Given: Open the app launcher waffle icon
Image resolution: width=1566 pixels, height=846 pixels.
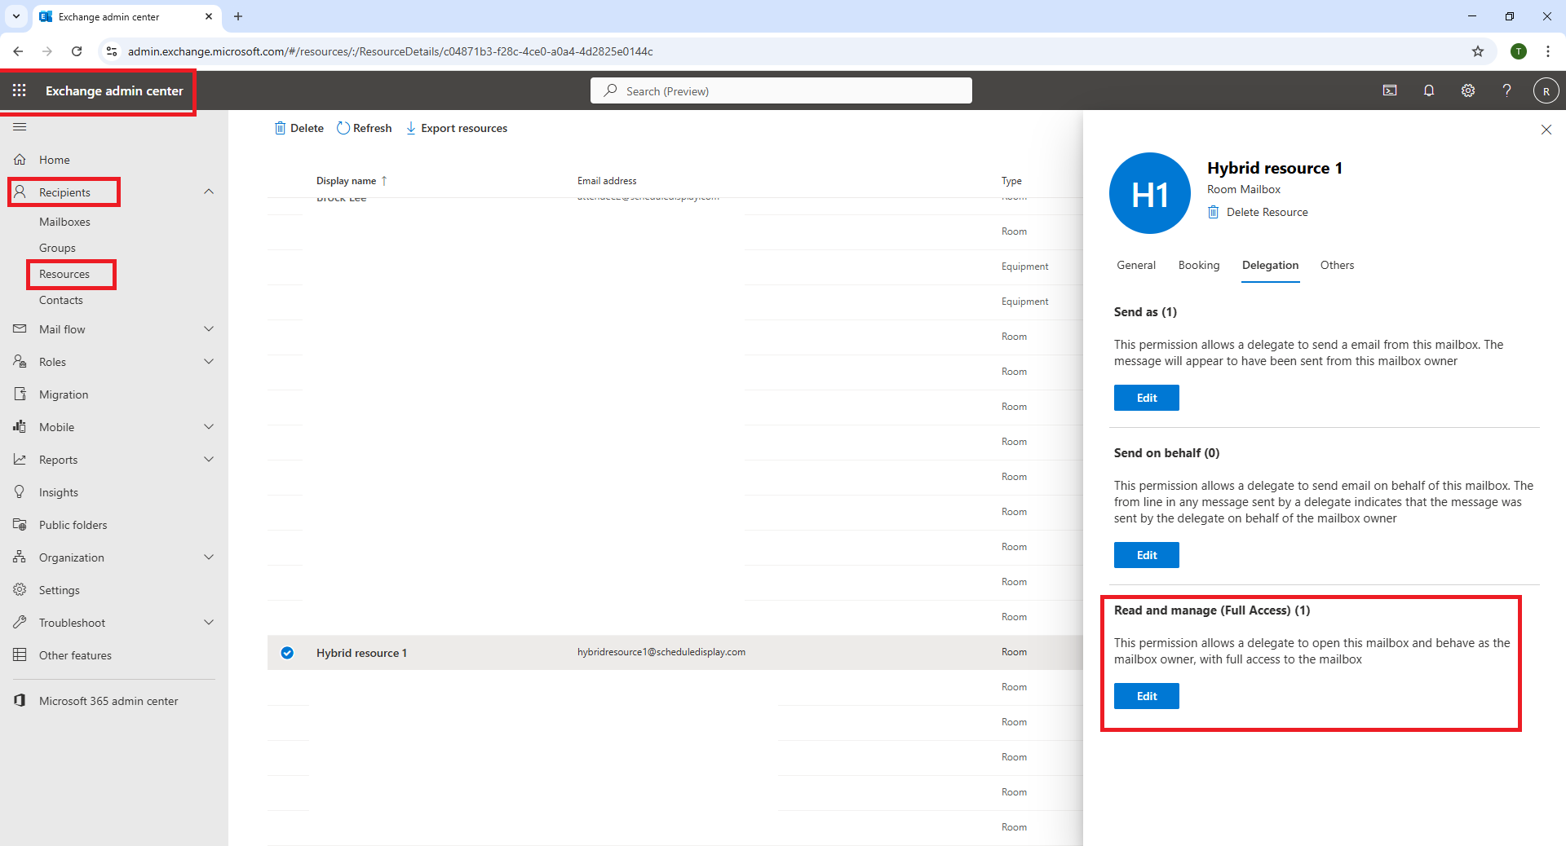Looking at the screenshot, I should click(x=20, y=90).
